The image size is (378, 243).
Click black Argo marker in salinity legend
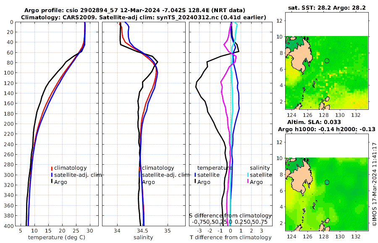pos(139,182)
